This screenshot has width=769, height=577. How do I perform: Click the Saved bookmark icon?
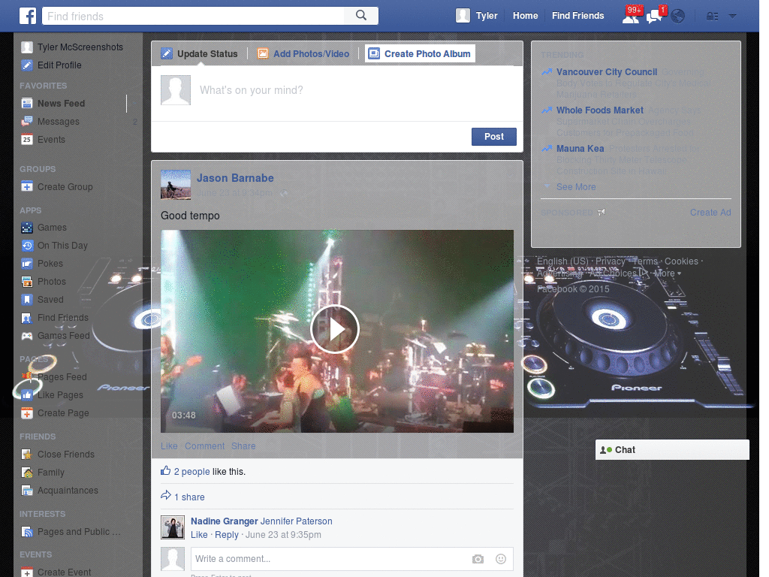[27, 300]
